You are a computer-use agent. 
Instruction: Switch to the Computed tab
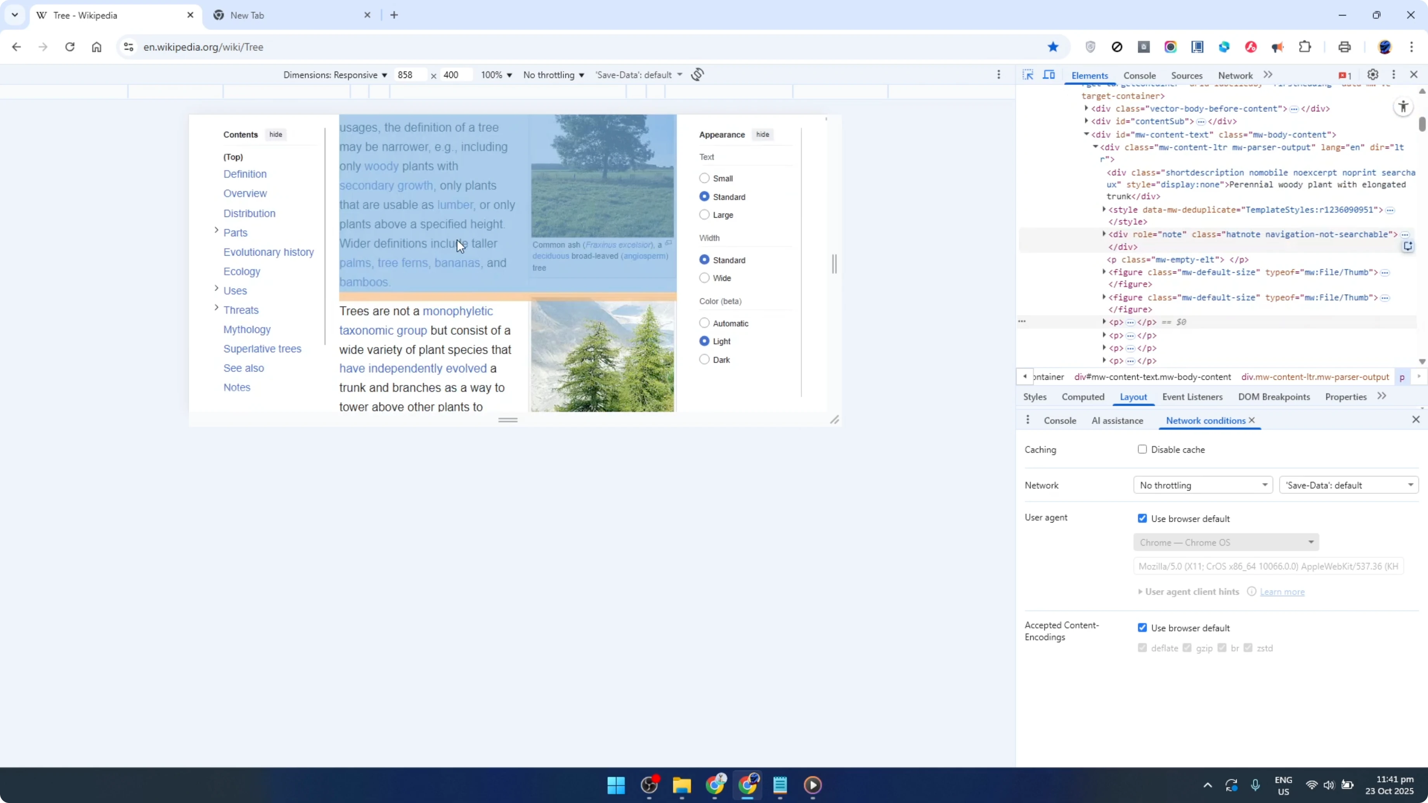(x=1083, y=397)
